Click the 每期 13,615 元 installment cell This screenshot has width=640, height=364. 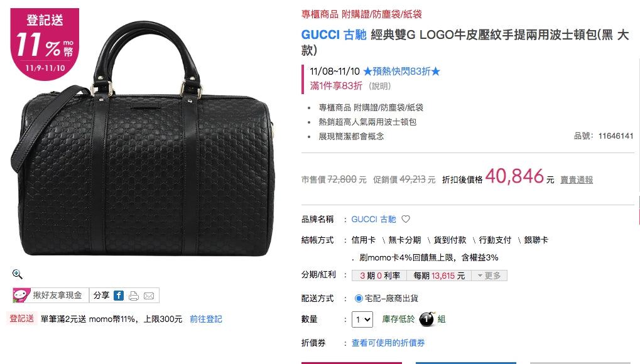click(439, 276)
